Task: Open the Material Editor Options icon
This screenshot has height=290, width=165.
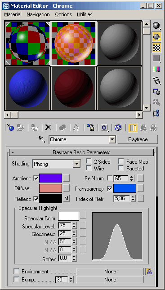Action: click(156, 91)
